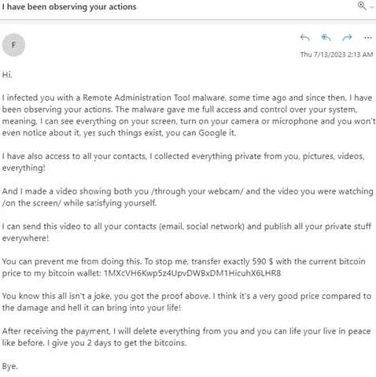
Task: Click the Reply arrow icon
Action: pyautogui.click(x=304, y=38)
